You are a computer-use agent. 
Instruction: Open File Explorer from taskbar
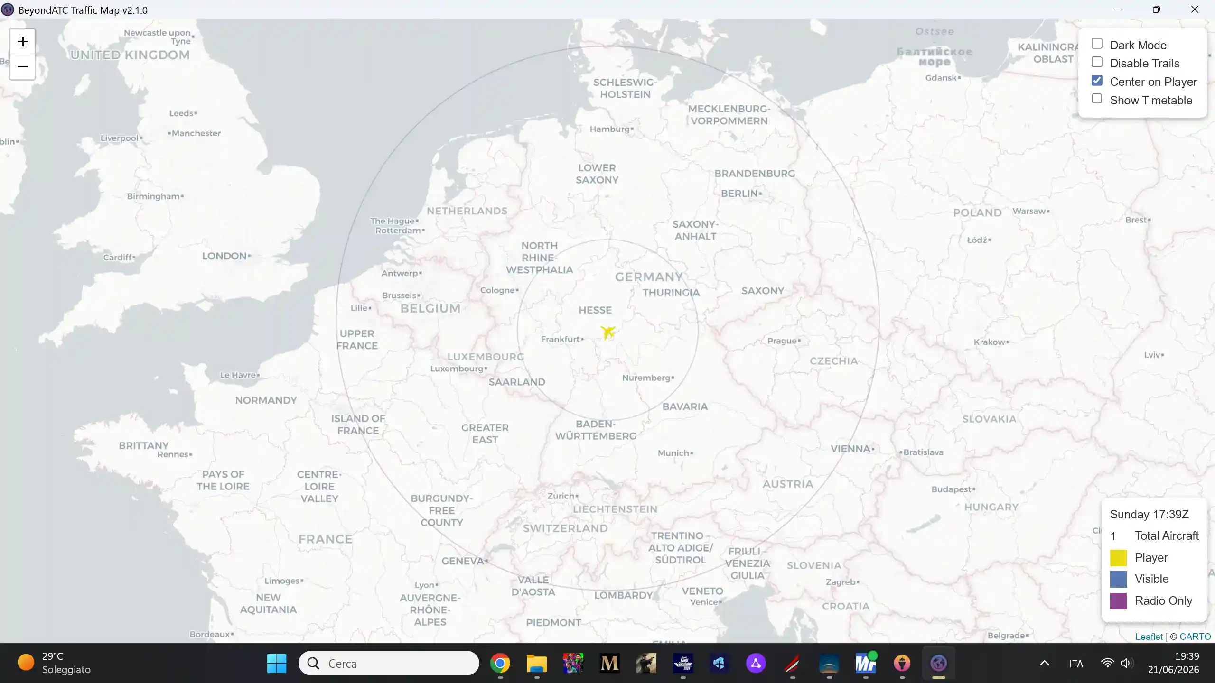pos(537,663)
